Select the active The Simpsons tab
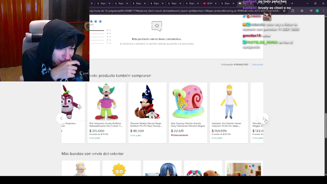The height and width of the screenshot is (184, 327). coord(245,3)
